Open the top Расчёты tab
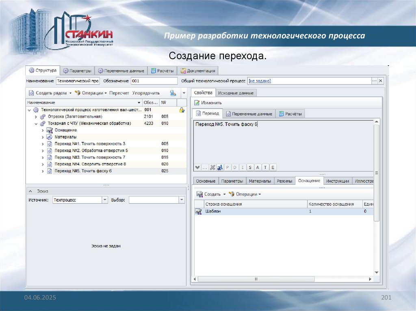416x311 pixels. coord(162,71)
